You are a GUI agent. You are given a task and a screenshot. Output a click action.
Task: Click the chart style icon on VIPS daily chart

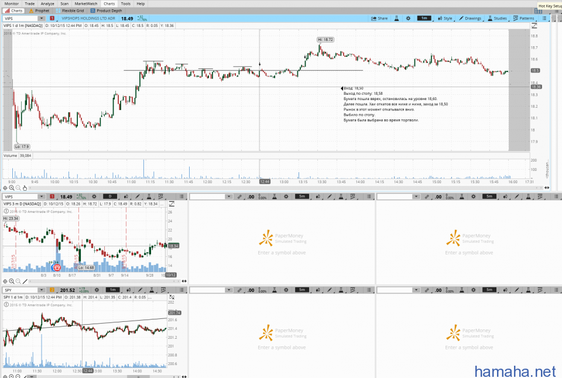click(x=126, y=197)
